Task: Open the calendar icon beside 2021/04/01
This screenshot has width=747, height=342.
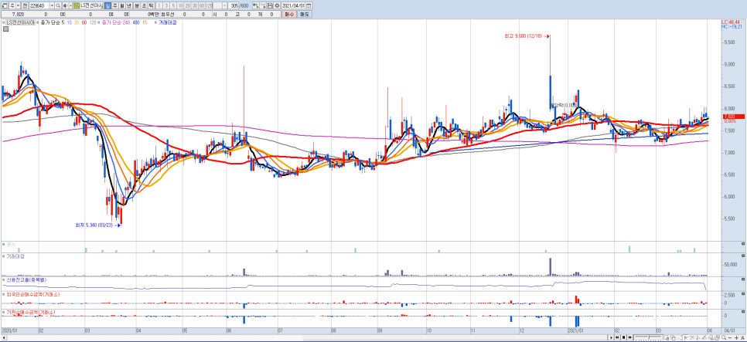Action: point(309,5)
